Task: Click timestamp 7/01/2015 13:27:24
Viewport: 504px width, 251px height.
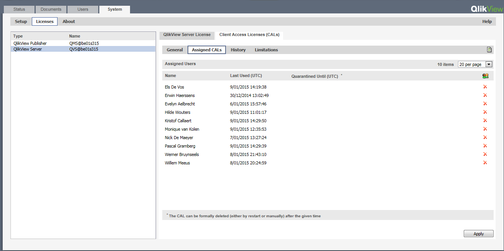Action: (248, 138)
